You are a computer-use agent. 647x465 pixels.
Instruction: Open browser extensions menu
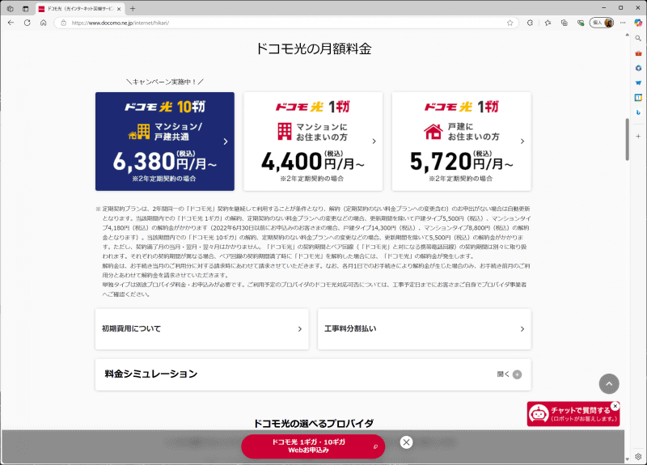click(x=531, y=23)
